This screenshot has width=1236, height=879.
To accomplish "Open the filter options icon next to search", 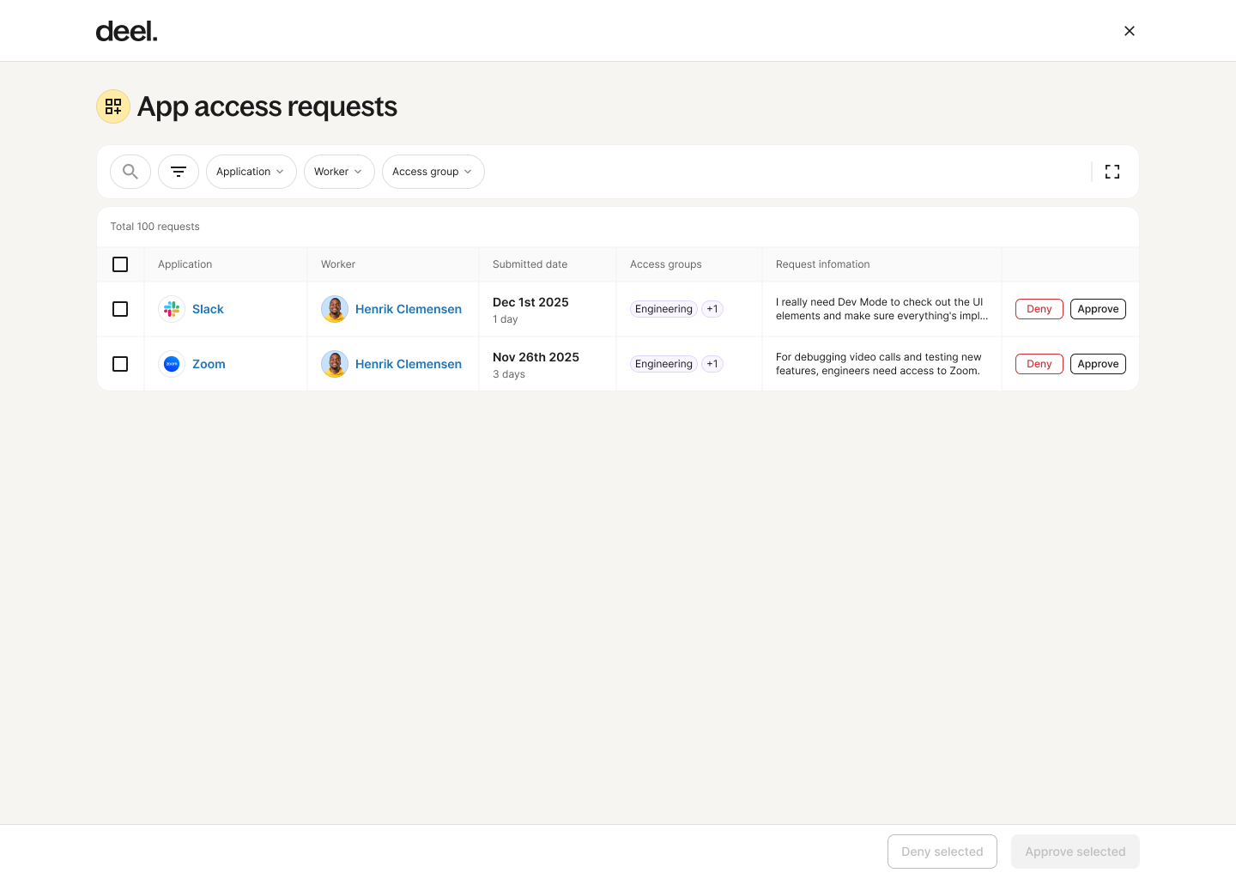I will point(178,172).
